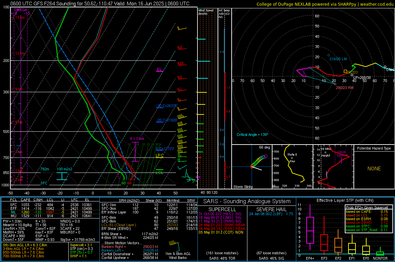Select the LCL-EL (Cloud Layer) row
The height and width of the screenshot is (262, 395).
[149, 225]
